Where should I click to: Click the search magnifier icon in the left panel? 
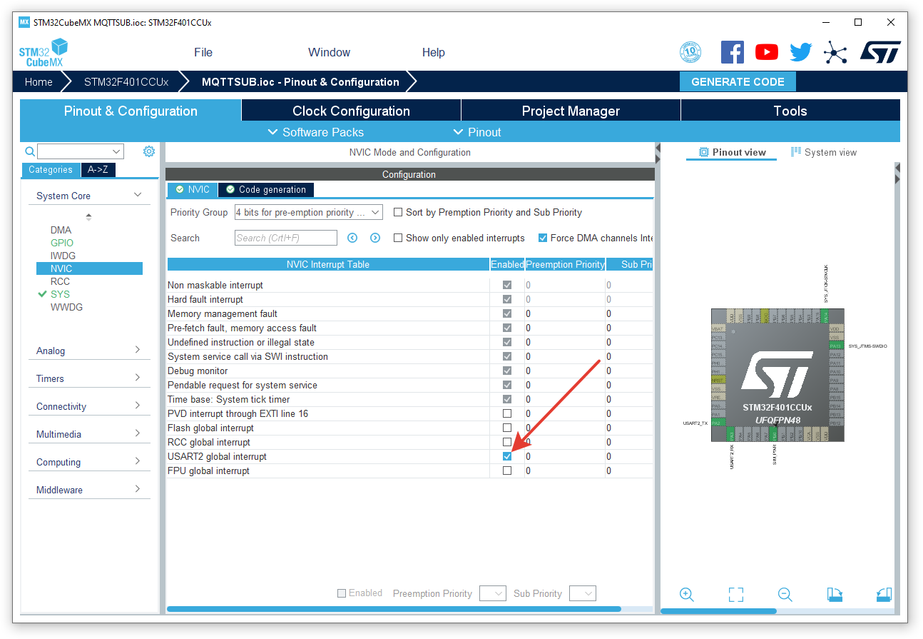pyautogui.click(x=30, y=151)
